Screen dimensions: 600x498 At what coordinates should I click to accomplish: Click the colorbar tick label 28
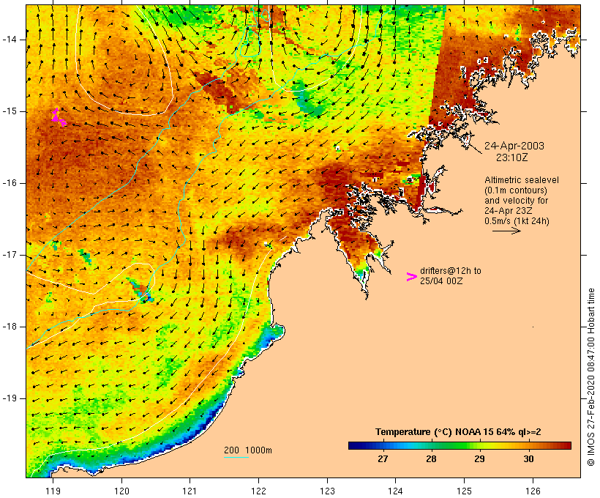click(x=431, y=458)
